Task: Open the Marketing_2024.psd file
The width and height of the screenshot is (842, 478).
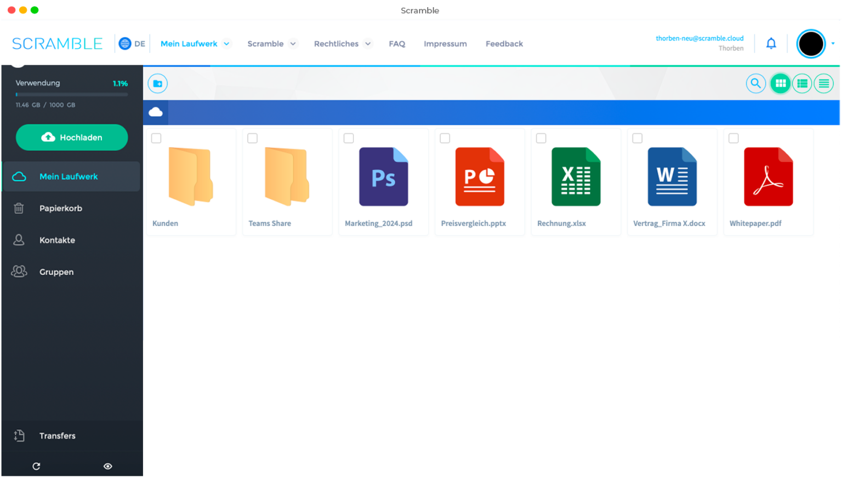Action: [383, 176]
